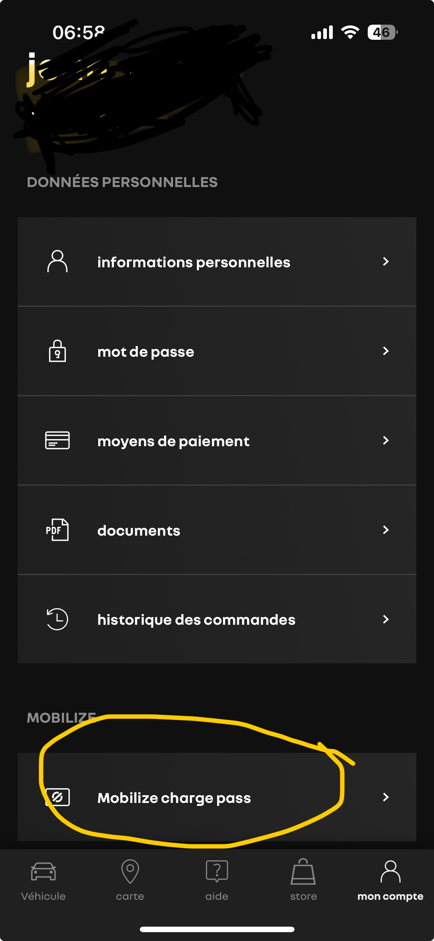Open documents using the right chevron

pos(386,530)
